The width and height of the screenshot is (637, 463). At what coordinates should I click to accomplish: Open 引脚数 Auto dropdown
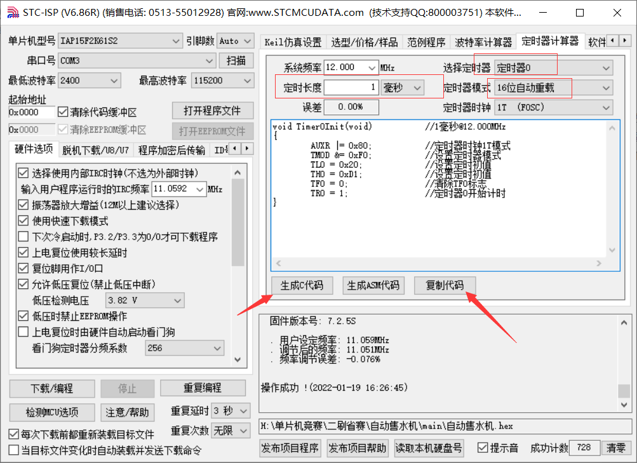pos(236,41)
